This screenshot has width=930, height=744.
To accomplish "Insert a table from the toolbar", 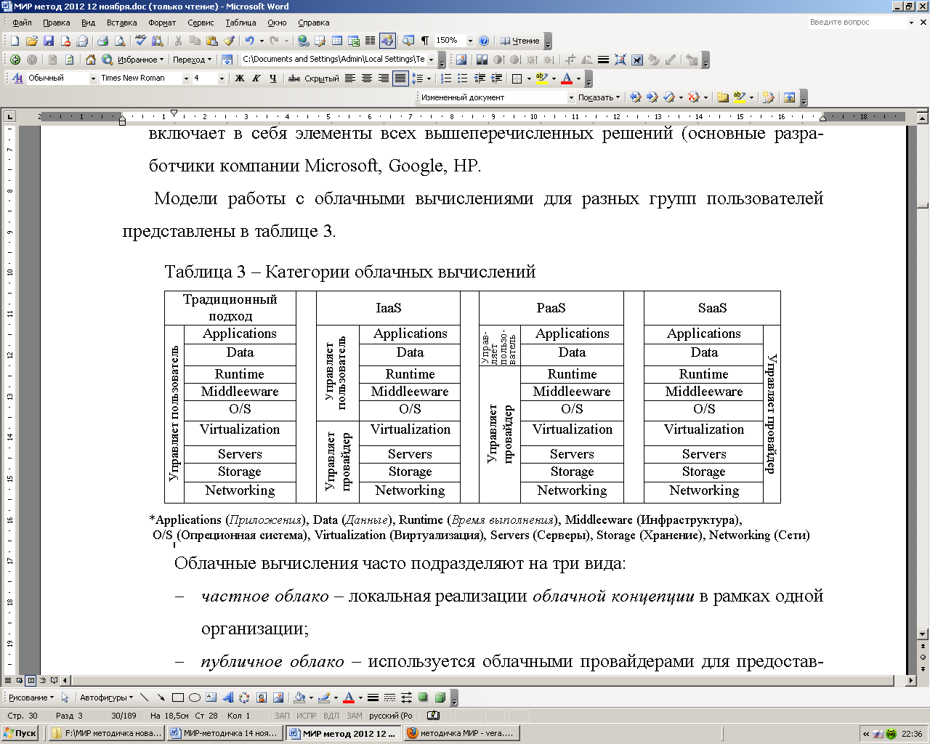I will click(337, 41).
